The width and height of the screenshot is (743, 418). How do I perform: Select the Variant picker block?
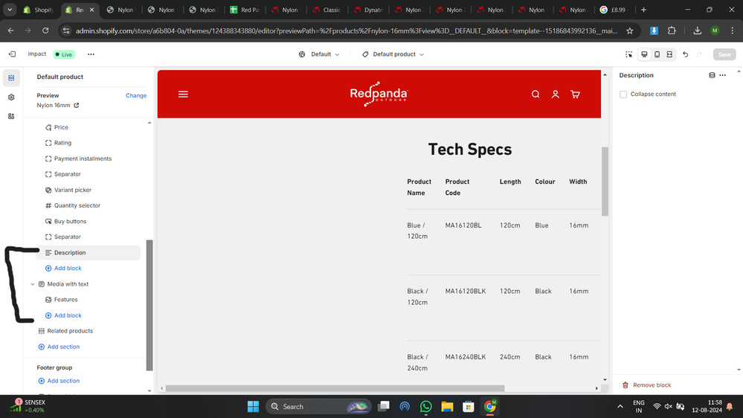coord(72,190)
